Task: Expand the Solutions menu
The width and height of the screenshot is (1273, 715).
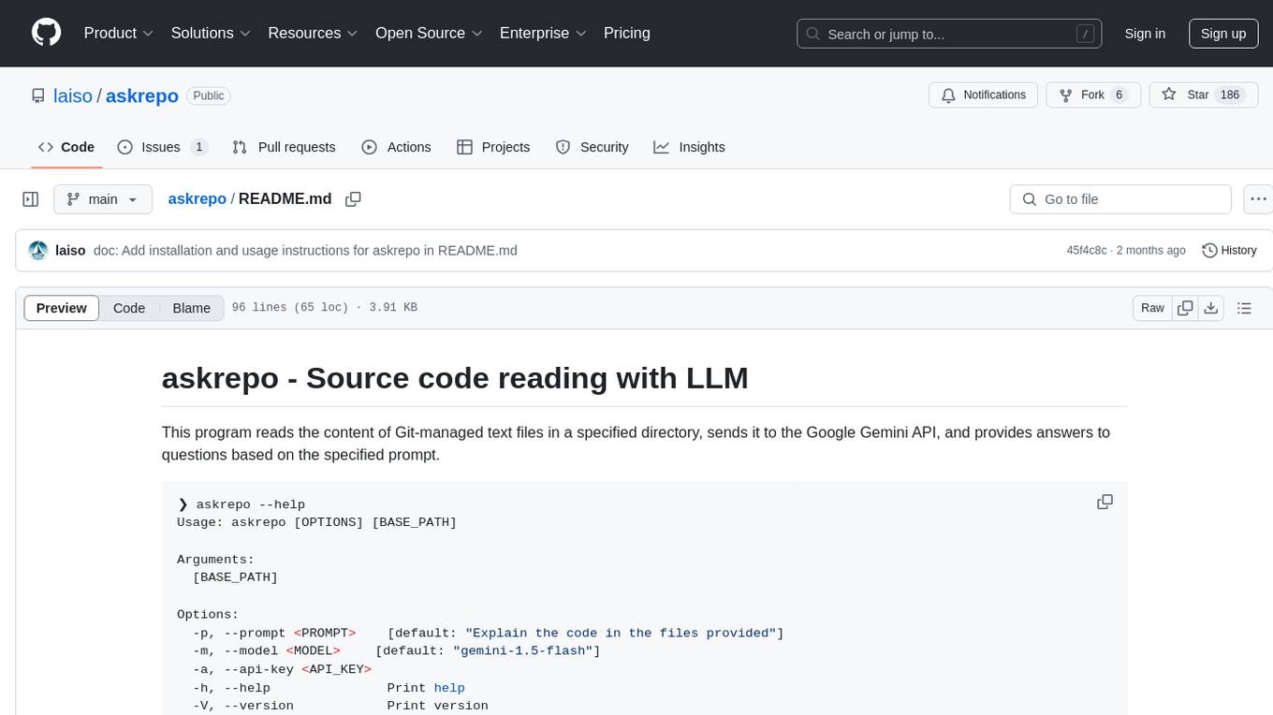Action: (x=212, y=33)
